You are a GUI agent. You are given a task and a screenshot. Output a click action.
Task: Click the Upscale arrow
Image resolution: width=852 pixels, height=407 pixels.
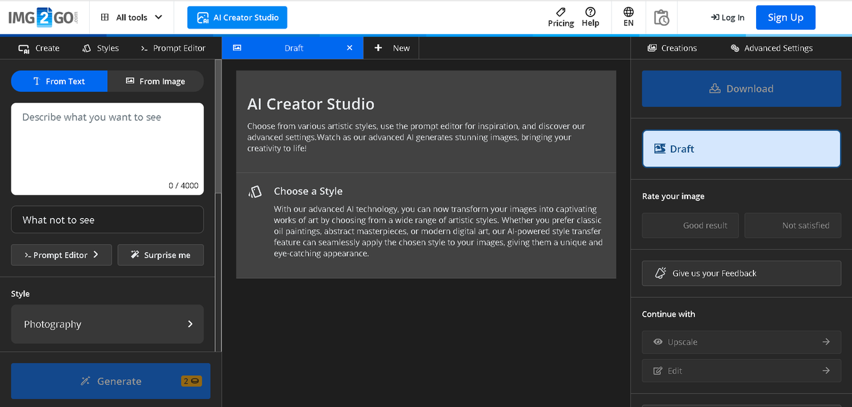pyautogui.click(x=826, y=342)
